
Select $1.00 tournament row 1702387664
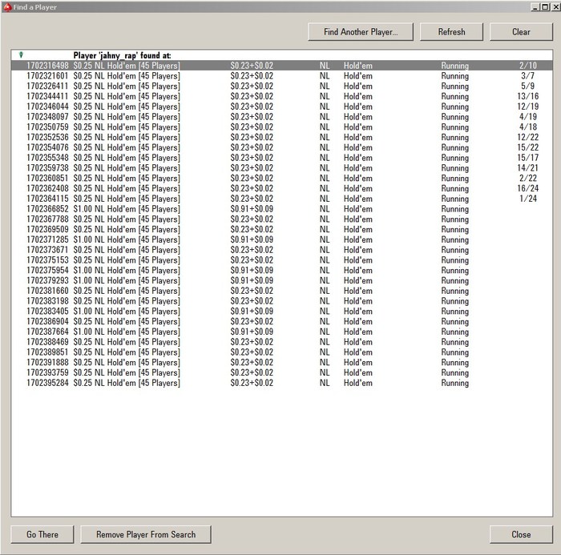(282, 332)
